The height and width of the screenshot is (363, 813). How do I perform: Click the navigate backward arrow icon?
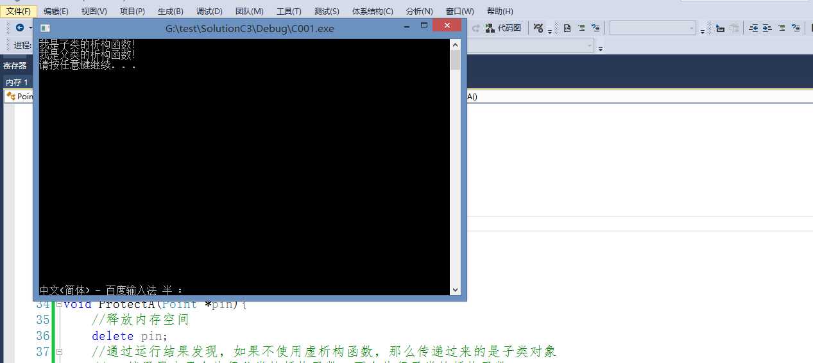(x=20, y=28)
